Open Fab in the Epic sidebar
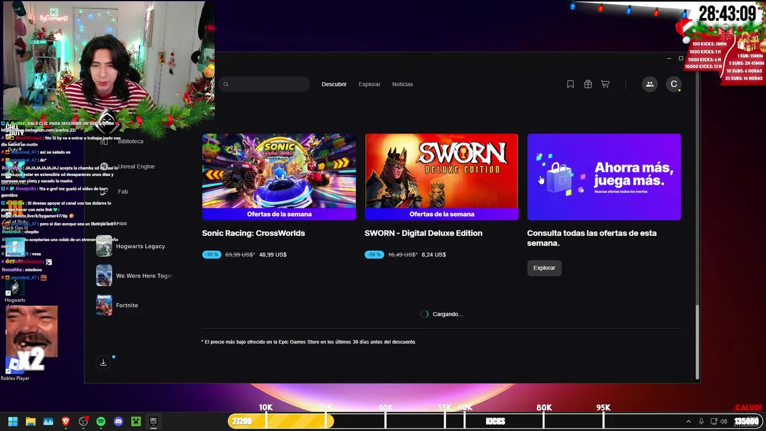The image size is (766, 431). [x=123, y=192]
